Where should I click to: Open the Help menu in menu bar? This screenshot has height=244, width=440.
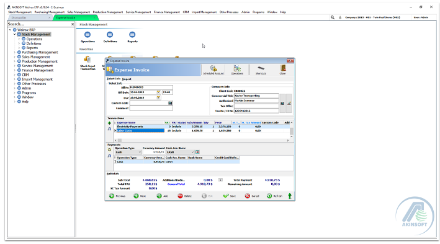283,12
